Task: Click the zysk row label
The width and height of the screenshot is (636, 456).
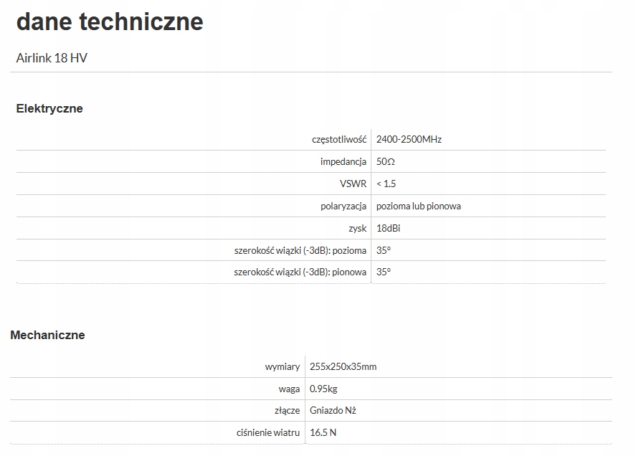Action: point(357,229)
